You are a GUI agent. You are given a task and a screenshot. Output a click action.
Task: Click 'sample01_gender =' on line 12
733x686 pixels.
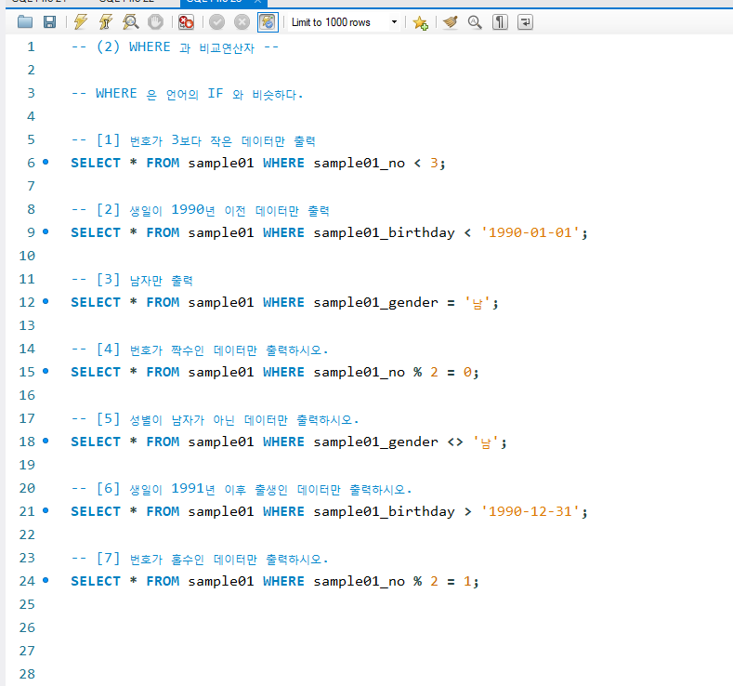pos(384,302)
